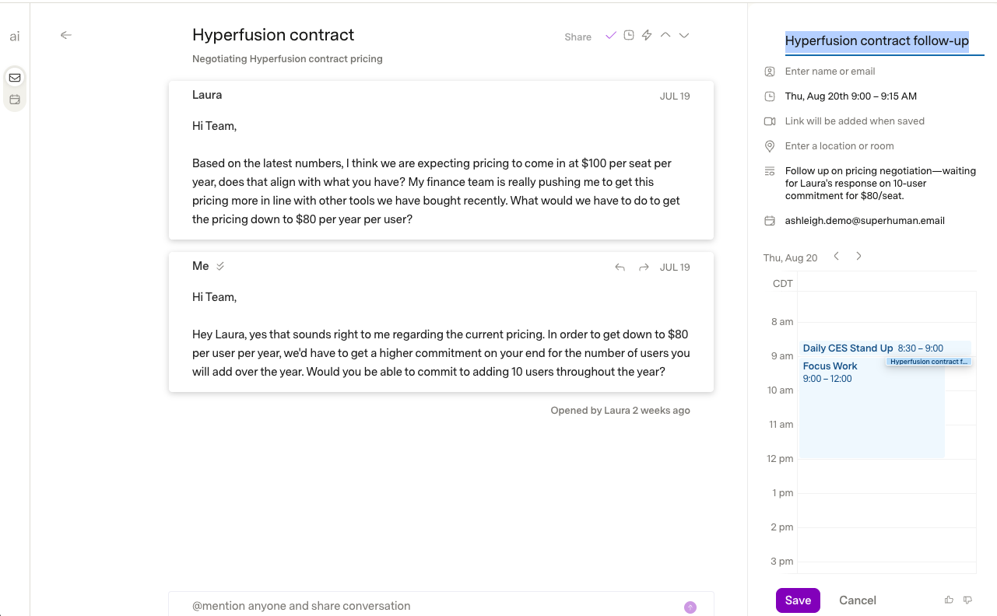Open the mail inbox icon in sidebar
The height and width of the screenshot is (616, 997).
(15, 78)
